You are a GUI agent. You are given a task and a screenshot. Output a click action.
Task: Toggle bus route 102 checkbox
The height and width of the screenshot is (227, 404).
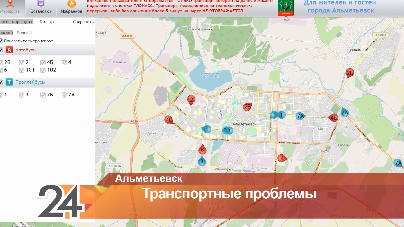pos(43,70)
